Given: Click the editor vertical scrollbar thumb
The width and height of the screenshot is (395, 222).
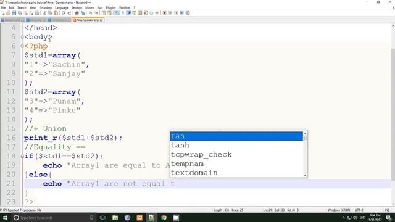Looking at the screenshot, I should (x=393, y=115).
